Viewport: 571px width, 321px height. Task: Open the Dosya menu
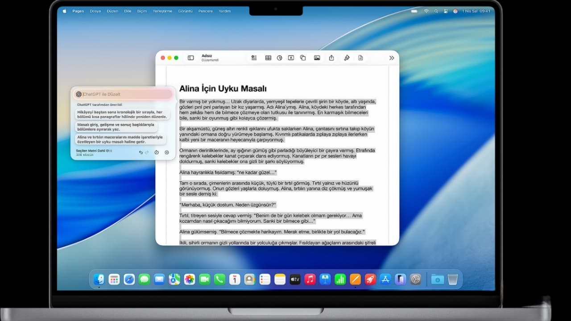(95, 11)
